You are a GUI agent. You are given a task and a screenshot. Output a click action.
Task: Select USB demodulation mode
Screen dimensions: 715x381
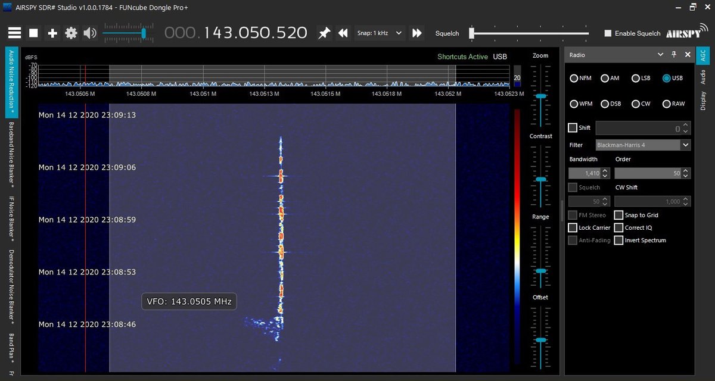click(x=673, y=78)
